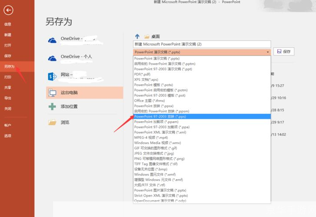Click the up-folder blue arrow icon
316x217 pixels.
click(137, 36)
